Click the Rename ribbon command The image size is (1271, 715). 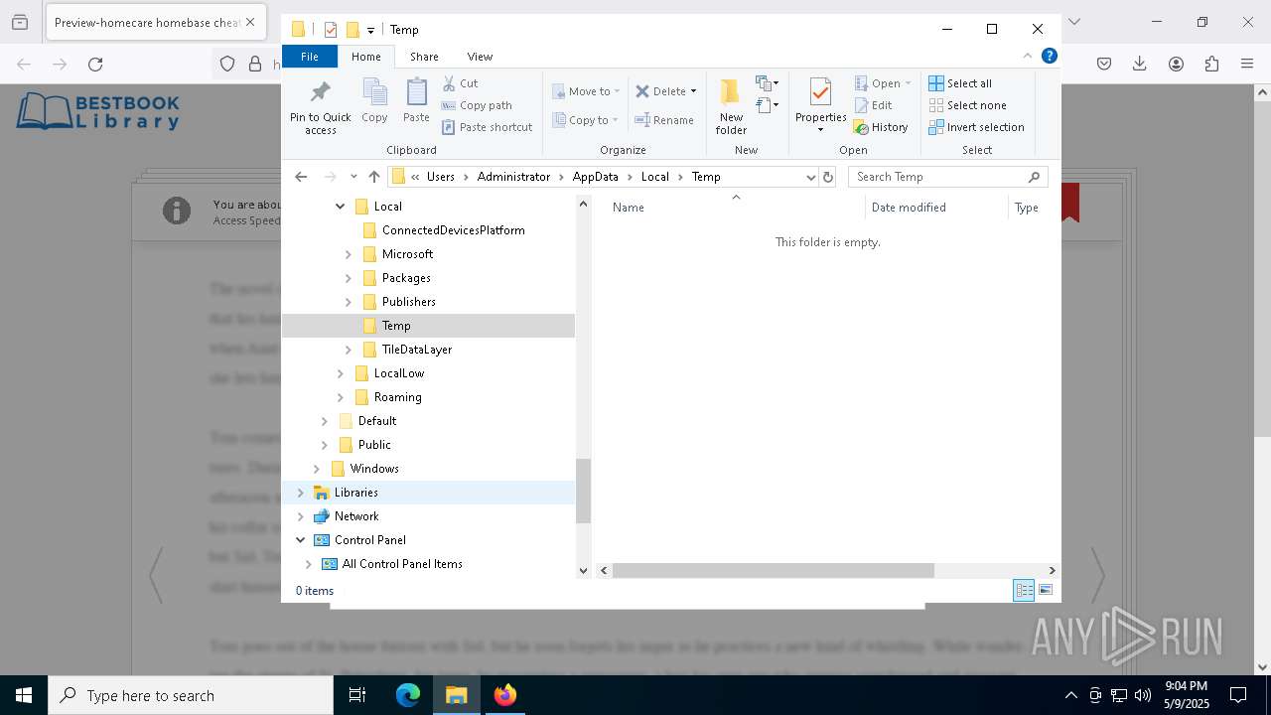click(664, 120)
